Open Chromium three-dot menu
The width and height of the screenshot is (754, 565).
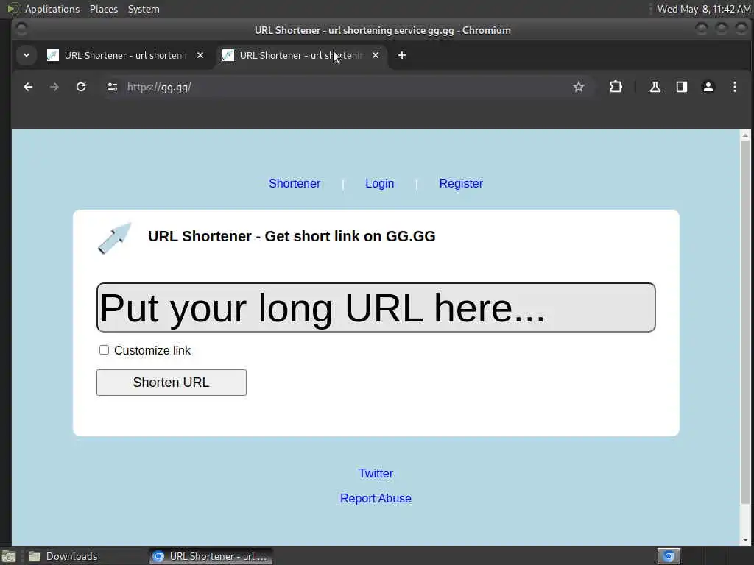(734, 87)
